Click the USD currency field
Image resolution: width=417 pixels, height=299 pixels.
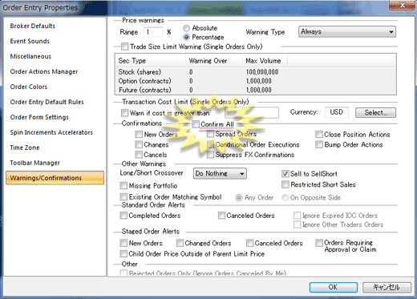pos(337,112)
